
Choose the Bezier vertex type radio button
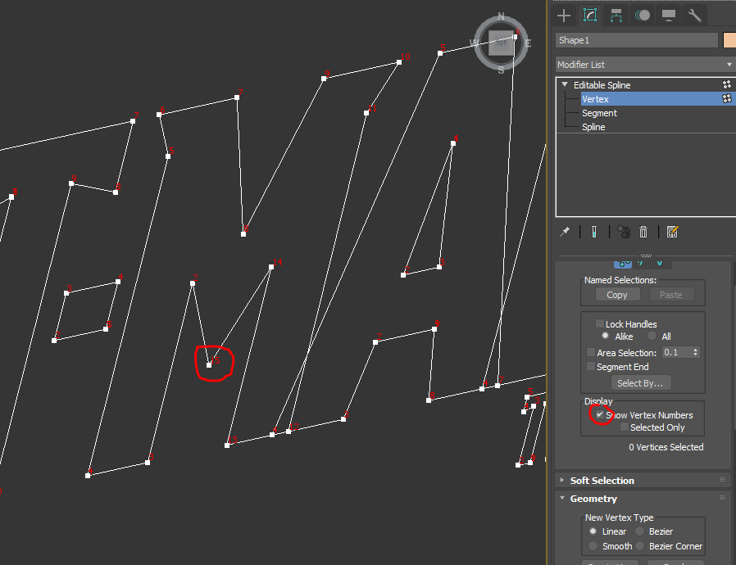click(x=639, y=531)
